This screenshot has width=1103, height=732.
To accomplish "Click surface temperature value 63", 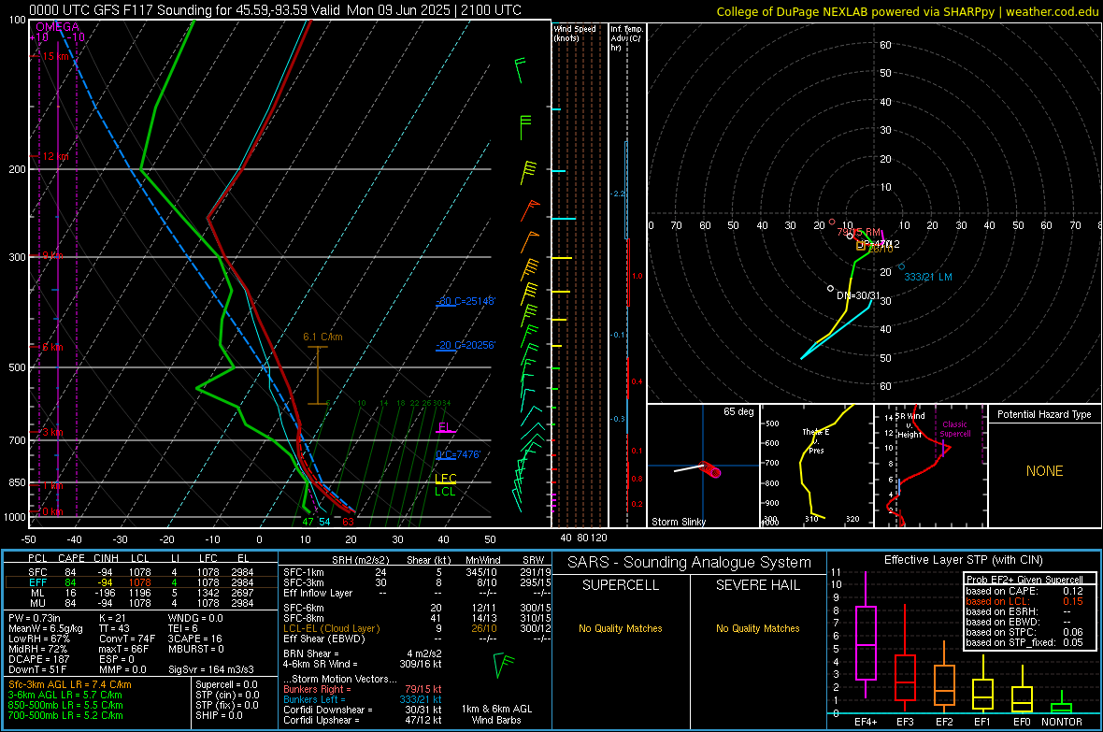I will pos(349,522).
